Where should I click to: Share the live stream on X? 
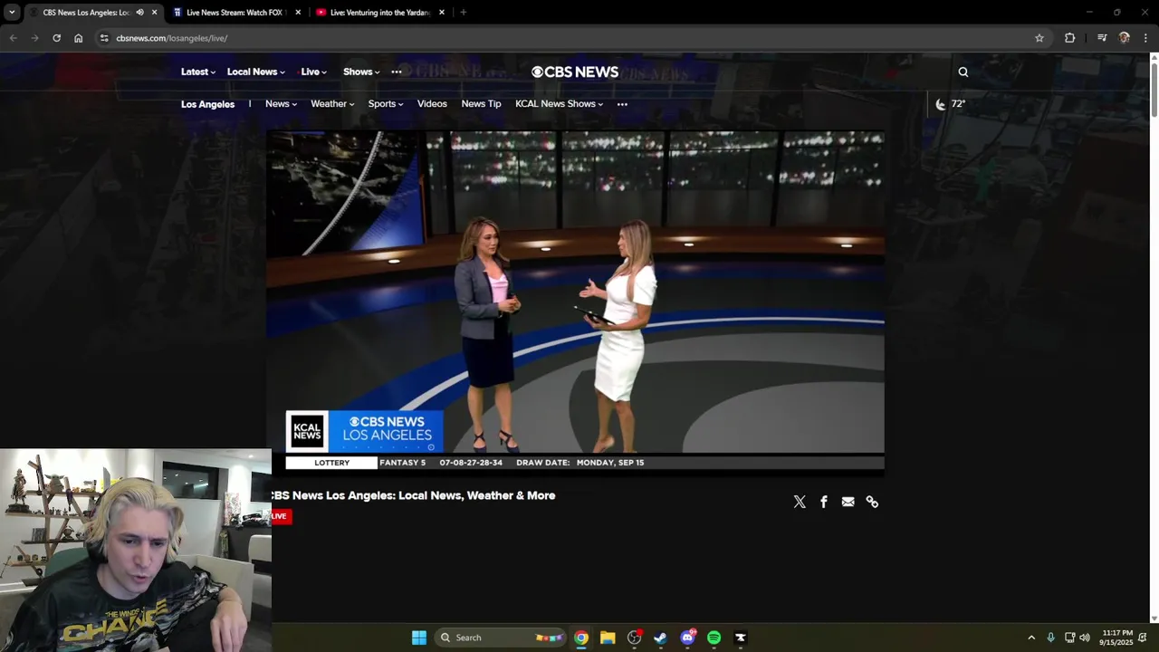click(800, 502)
